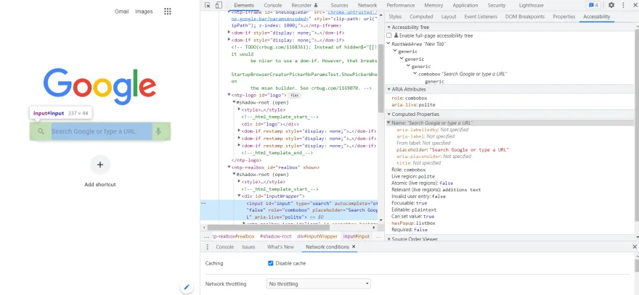Click the flex badge on ntp-logo

tap(294, 95)
